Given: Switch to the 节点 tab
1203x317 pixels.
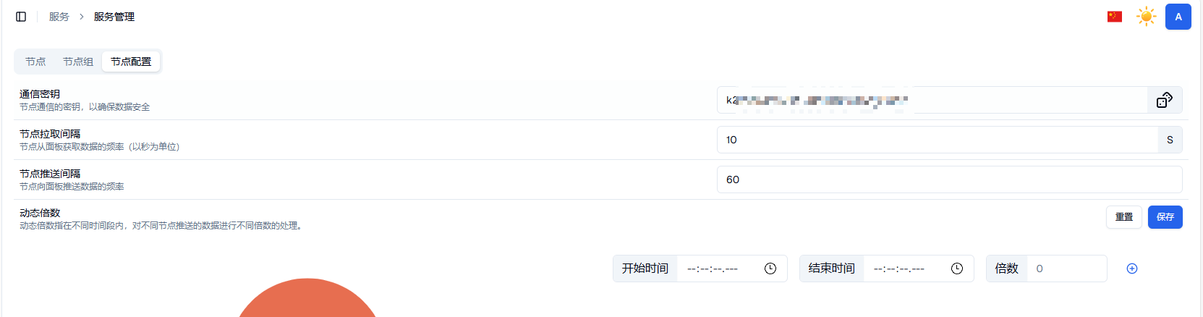Looking at the screenshot, I should coord(35,62).
